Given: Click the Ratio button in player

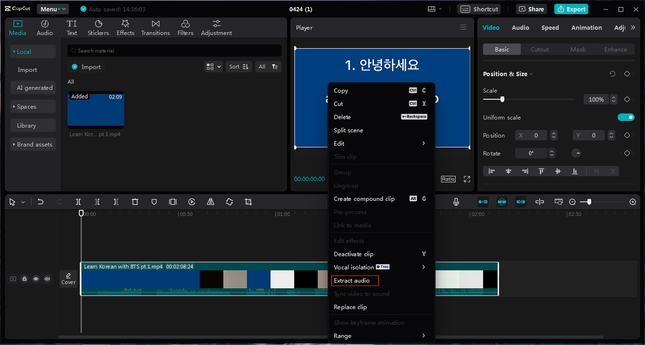Looking at the screenshot, I should [x=448, y=179].
